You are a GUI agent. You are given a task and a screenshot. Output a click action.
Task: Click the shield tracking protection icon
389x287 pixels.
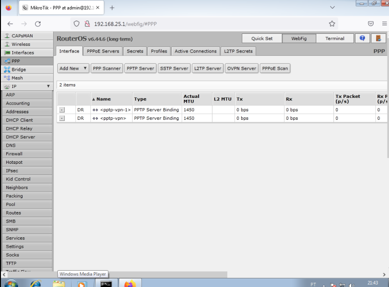77,24
